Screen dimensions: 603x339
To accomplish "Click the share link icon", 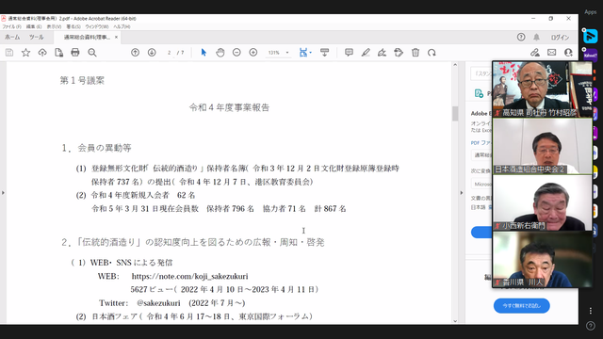I will point(535,53).
